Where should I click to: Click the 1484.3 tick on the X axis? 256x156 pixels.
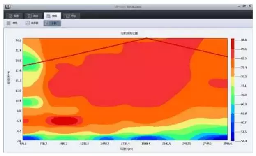tap(105, 144)
